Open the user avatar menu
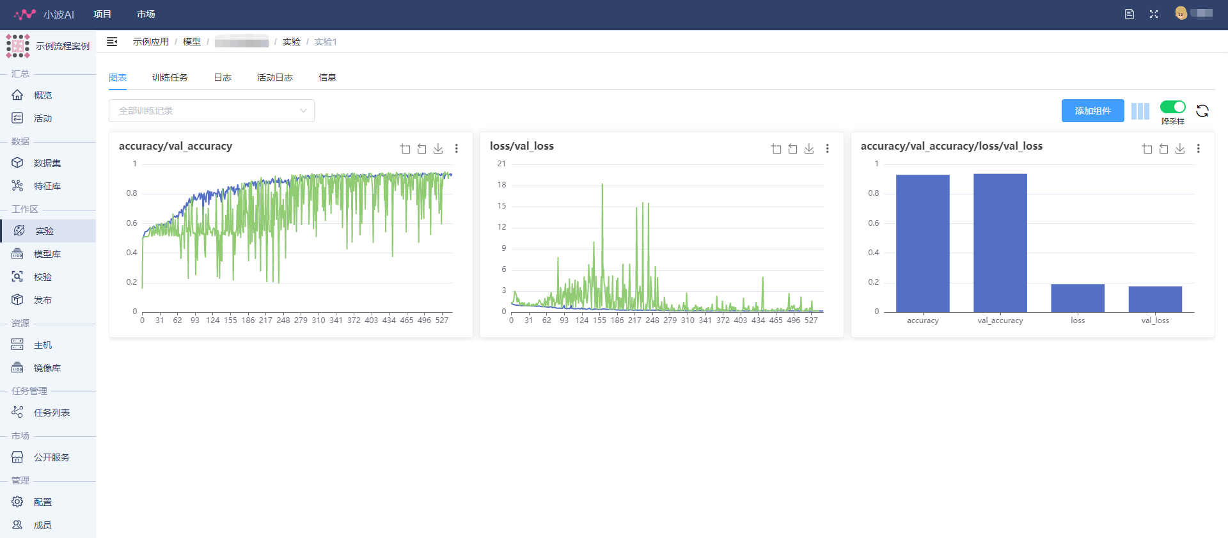This screenshot has height=538, width=1228. 1181,13
